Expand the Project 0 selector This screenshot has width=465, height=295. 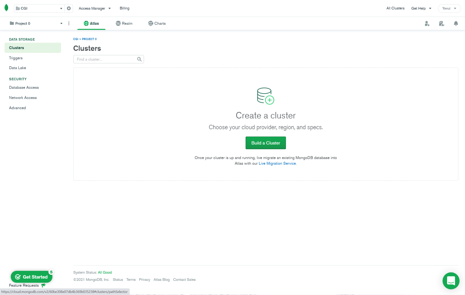(x=36, y=23)
